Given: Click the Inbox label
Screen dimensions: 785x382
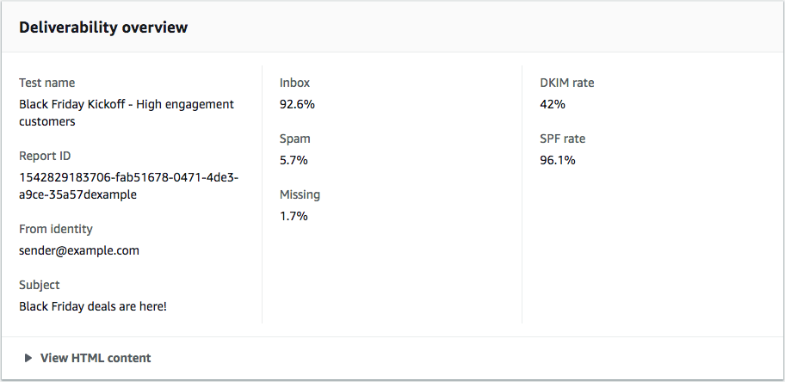Looking at the screenshot, I should pos(294,83).
